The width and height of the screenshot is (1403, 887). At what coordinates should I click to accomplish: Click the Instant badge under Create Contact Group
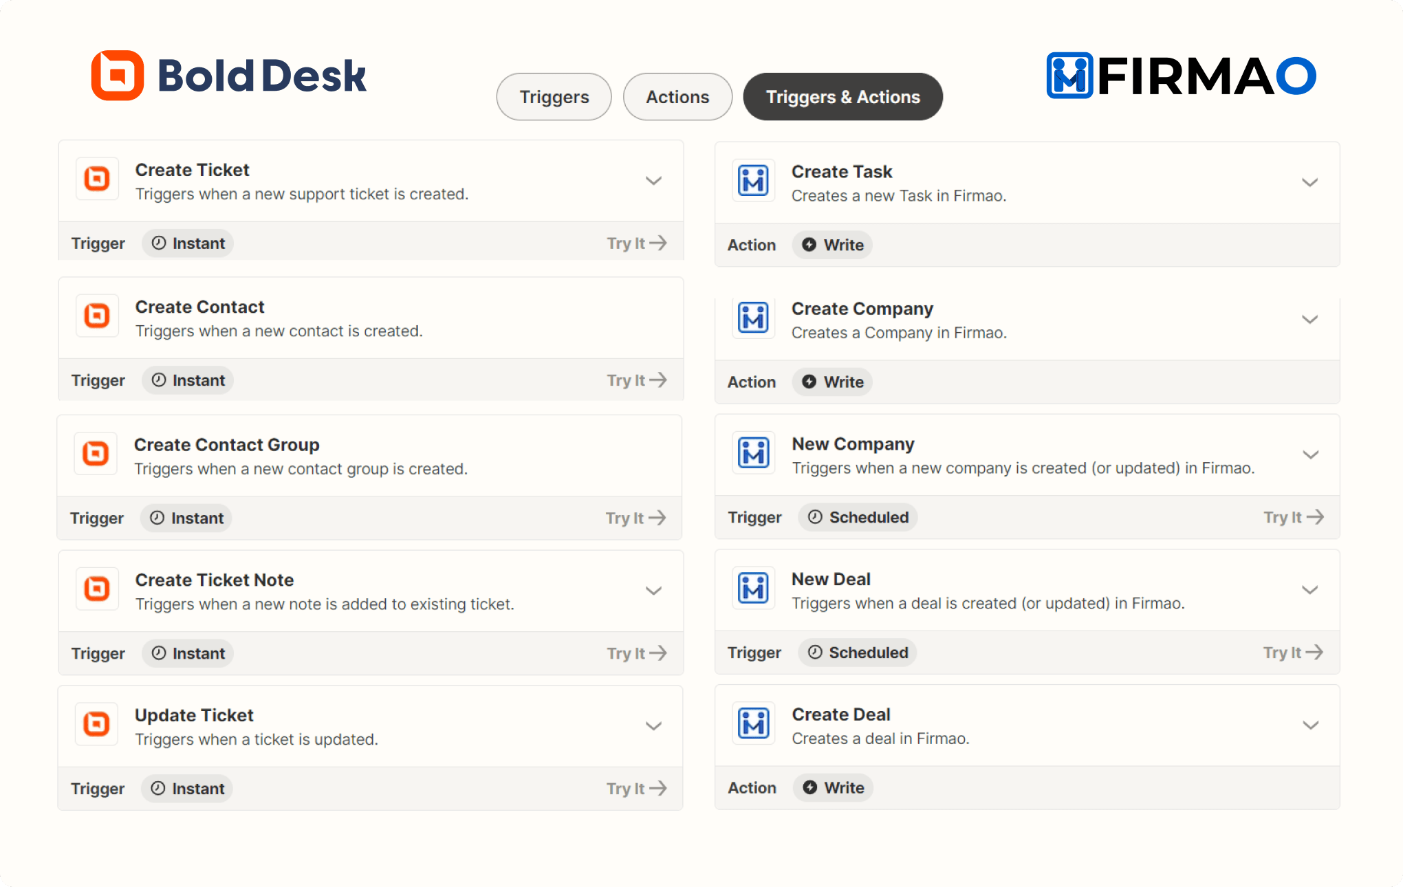coord(186,518)
